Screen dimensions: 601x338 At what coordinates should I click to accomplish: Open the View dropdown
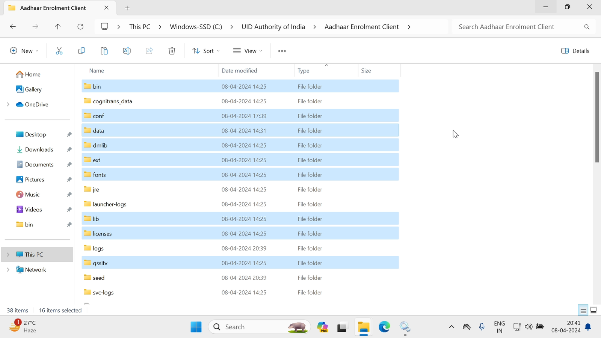248,51
